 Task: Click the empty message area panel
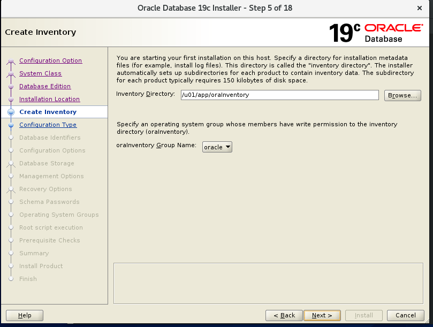tap(268, 283)
